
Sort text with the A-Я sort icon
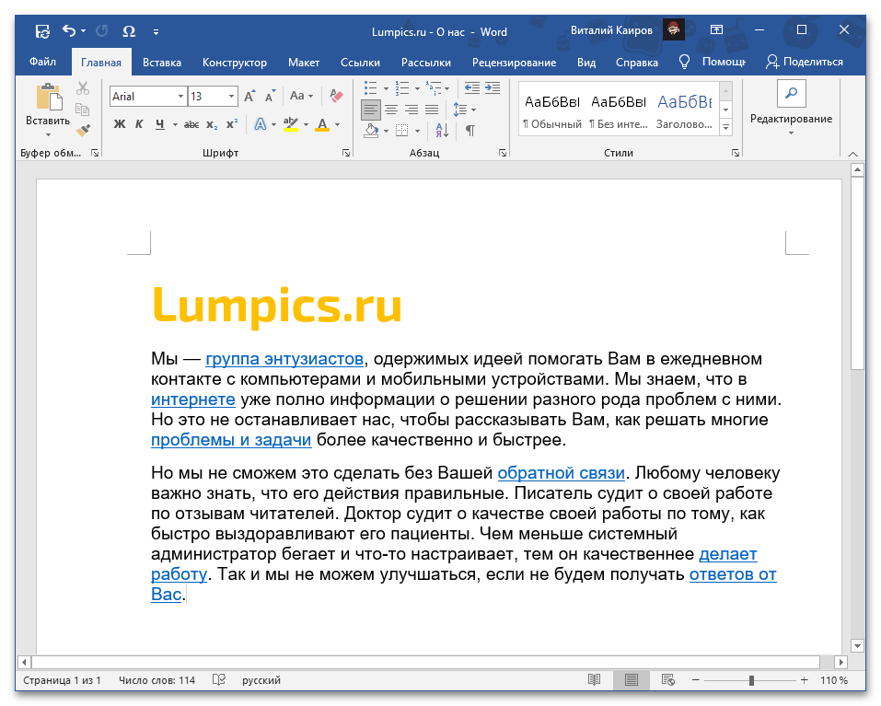coord(442,131)
